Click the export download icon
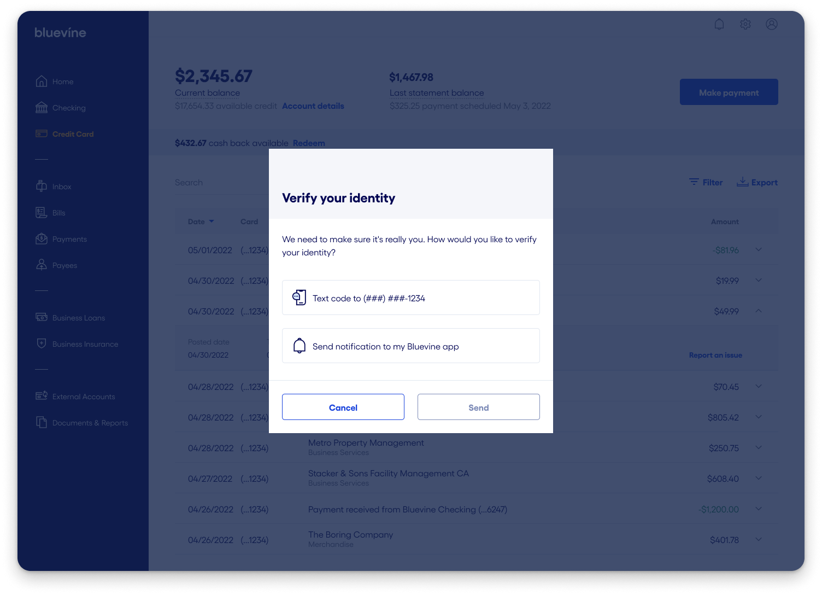Image resolution: width=822 pixels, height=595 pixels. [743, 182]
